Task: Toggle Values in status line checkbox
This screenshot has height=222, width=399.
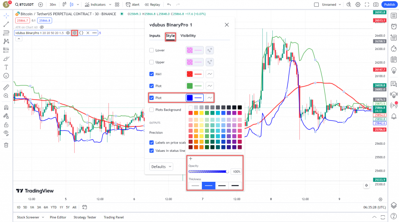Action: pos(152,151)
